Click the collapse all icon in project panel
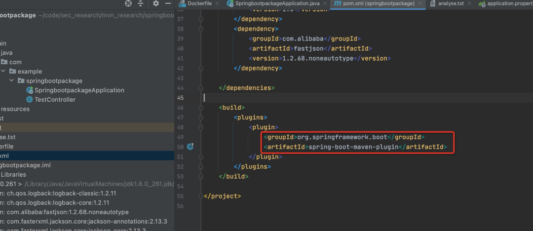Screen dimensions: 533x231 (141, 3)
